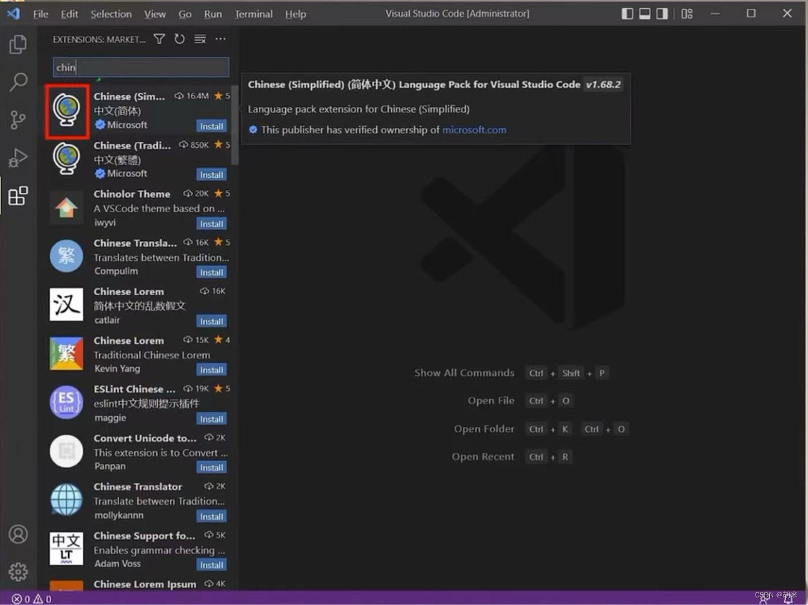Install Chinese Lorem by catlair
This screenshot has height=605, width=808.
[x=211, y=321]
